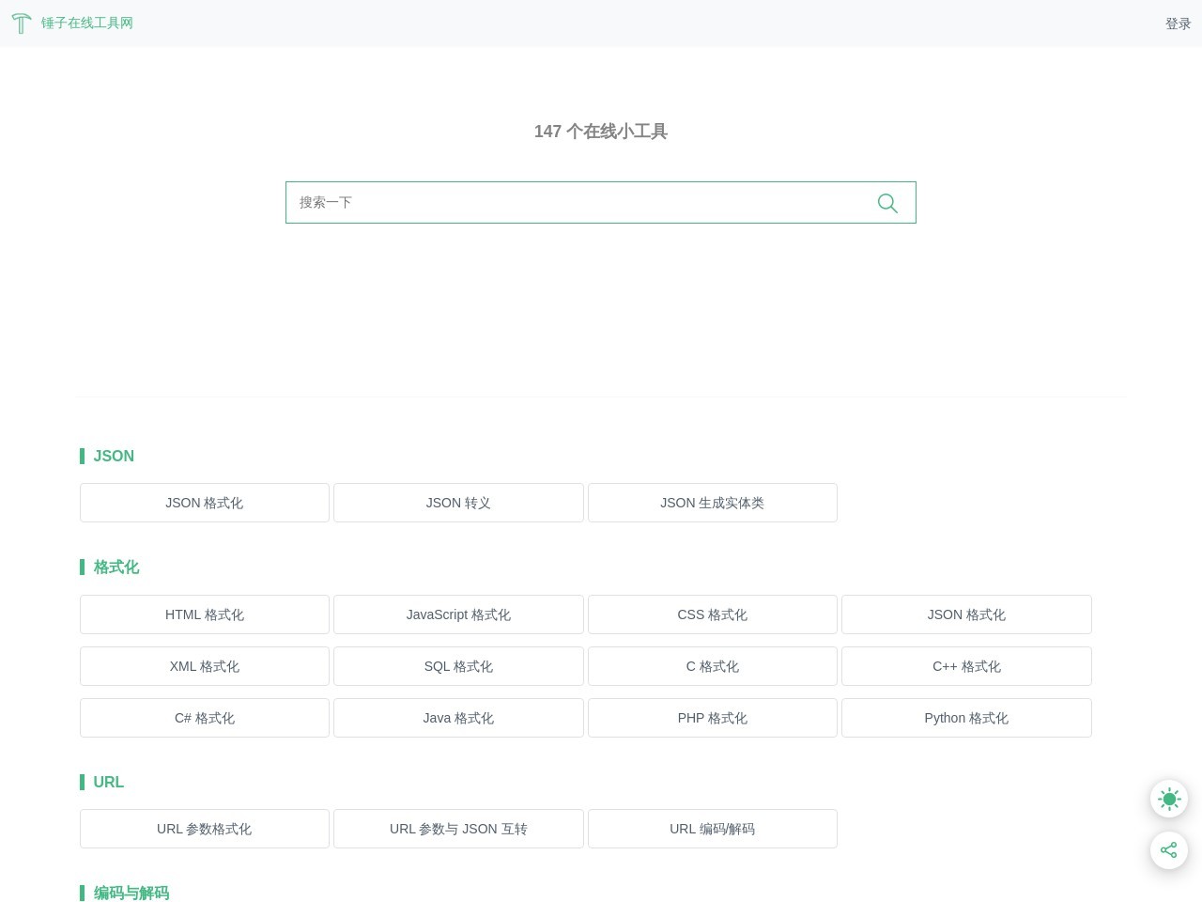Open XML 格式化 tool
The image size is (1202, 902).
click(x=205, y=666)
